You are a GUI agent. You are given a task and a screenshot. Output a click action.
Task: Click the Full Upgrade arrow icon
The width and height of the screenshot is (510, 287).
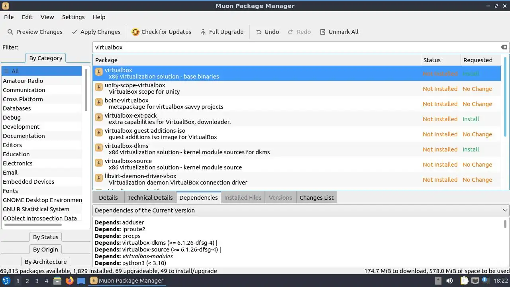pyautogui.click(x=203, y=32)
